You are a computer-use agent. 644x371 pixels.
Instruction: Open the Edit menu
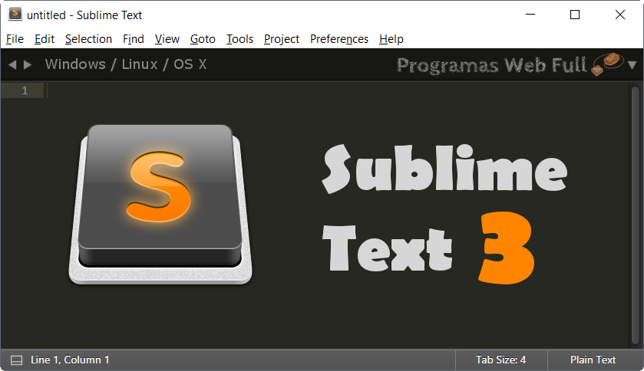pyautogui.click(x=45, y=39)
